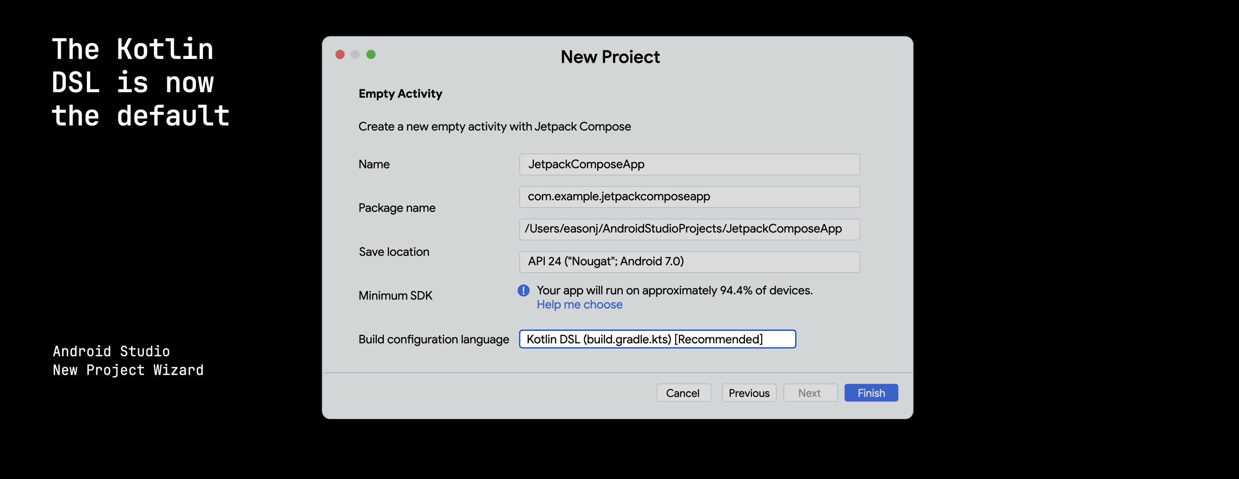Image resolution: width=1239 pixels, height=479 pixels.
Task: Click 'The Kotlin DSL is now the default' headline
Action: (x=140, y=82)
